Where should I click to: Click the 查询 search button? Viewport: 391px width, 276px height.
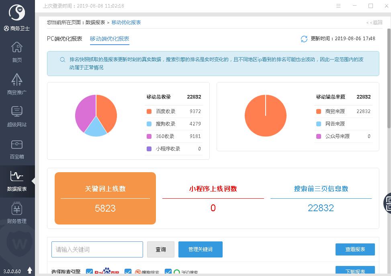click(160, 249)
